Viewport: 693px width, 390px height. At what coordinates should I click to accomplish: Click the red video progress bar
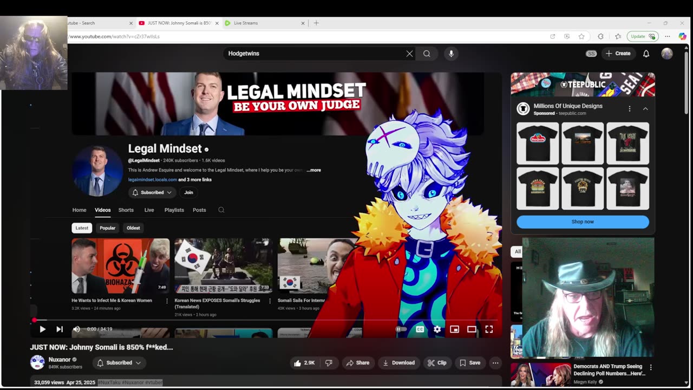click(266, 320)
